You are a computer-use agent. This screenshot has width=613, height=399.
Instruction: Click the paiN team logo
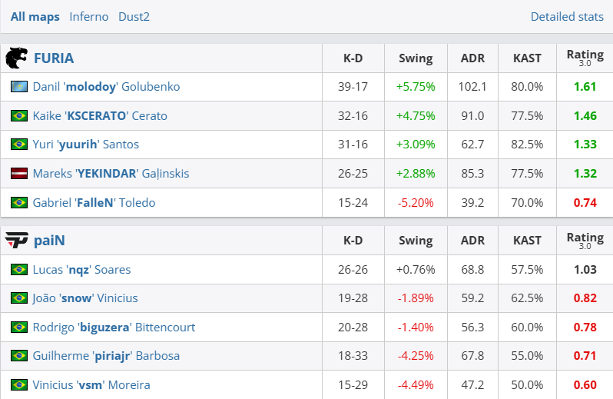pyautogui.click(x=16, y=240)
